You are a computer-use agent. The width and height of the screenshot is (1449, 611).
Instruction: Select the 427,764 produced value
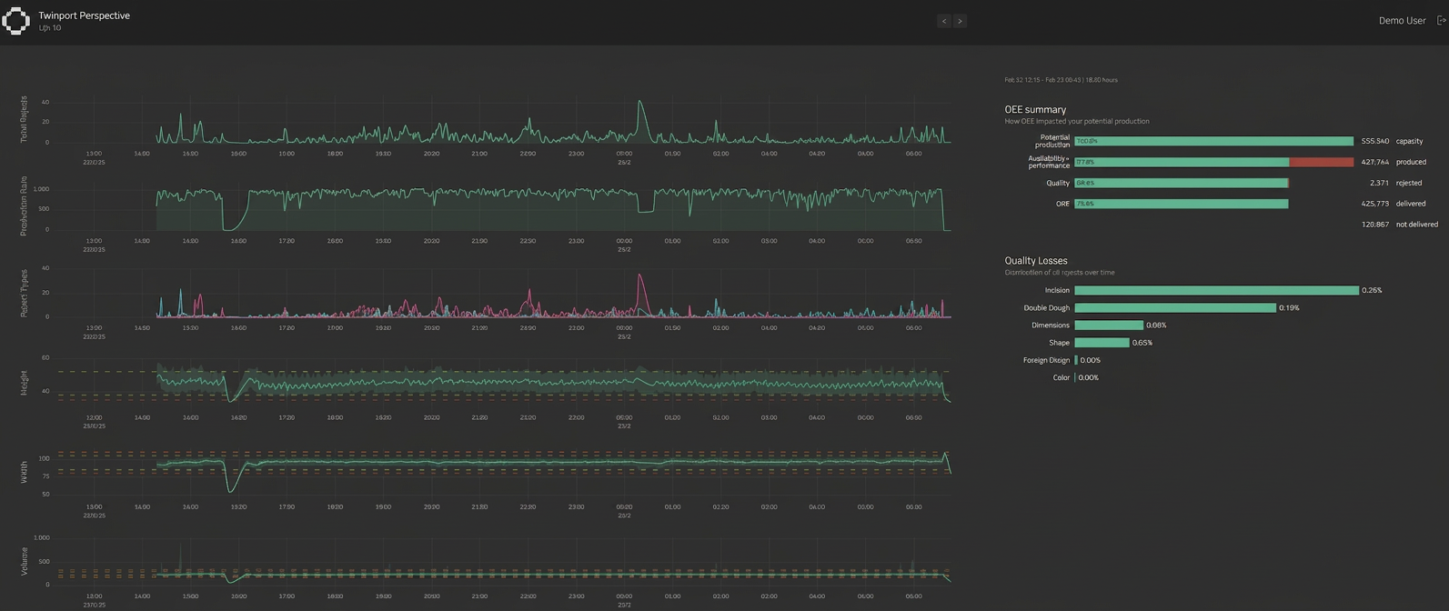[1374, 162]
